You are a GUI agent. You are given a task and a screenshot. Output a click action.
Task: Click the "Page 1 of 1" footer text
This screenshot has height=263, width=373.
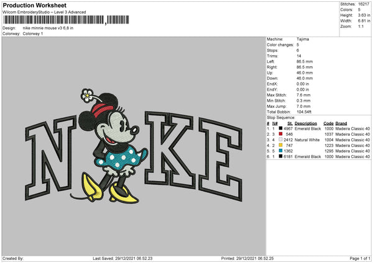(x=360, y=259)
